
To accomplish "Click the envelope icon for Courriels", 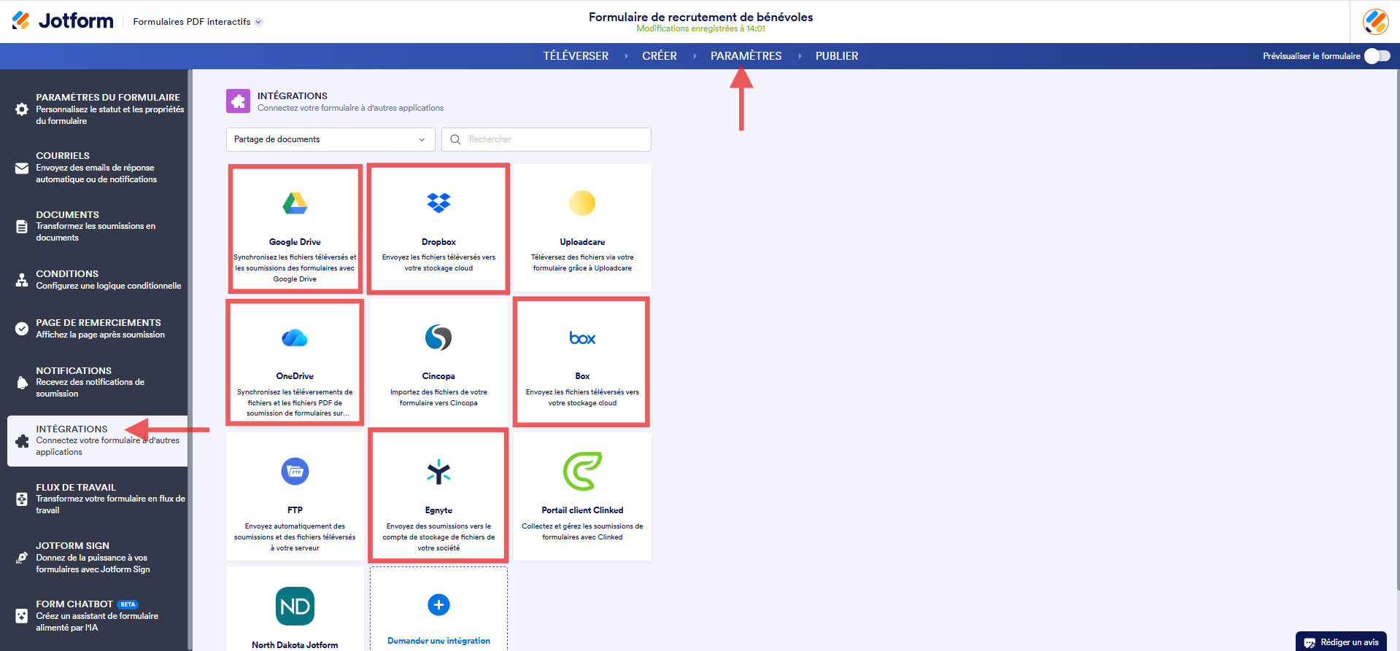I will (22, 168).
